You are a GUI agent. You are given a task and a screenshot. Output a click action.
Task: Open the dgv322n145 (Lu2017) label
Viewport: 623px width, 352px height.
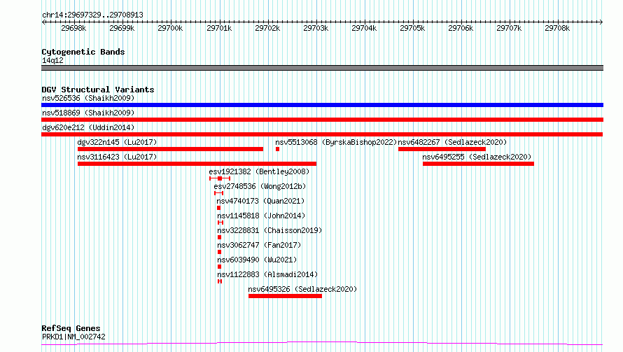coord(117,142)
